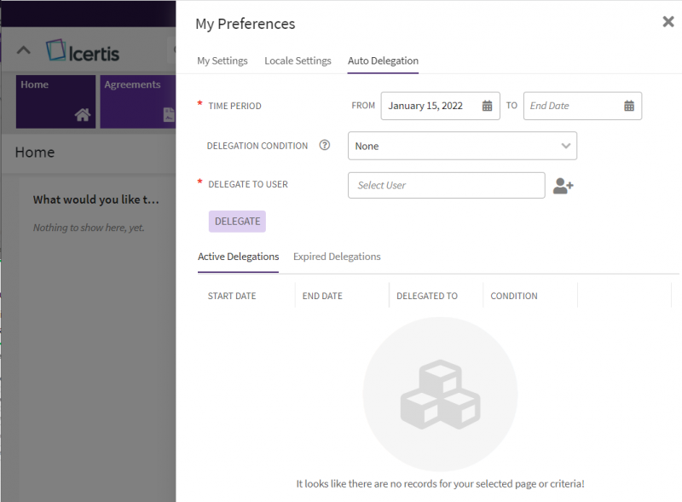
Task: Click the 'Nothing to show here, yet.' text
Action: point(89,228)
